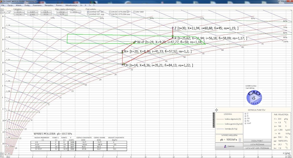Open the K.C.W. calculator

19,14
